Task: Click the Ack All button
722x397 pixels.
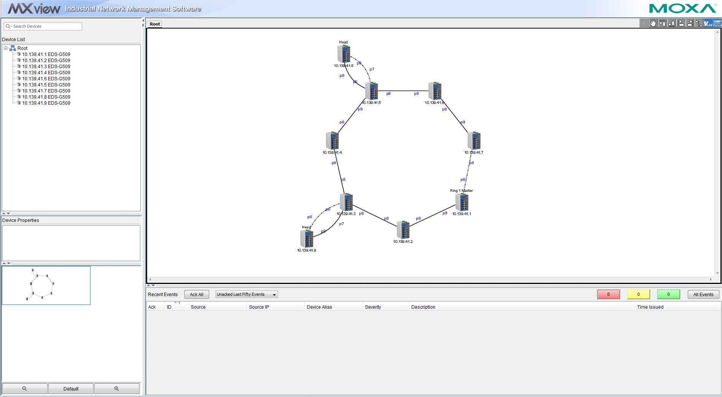Action: (x=197, y=295)
